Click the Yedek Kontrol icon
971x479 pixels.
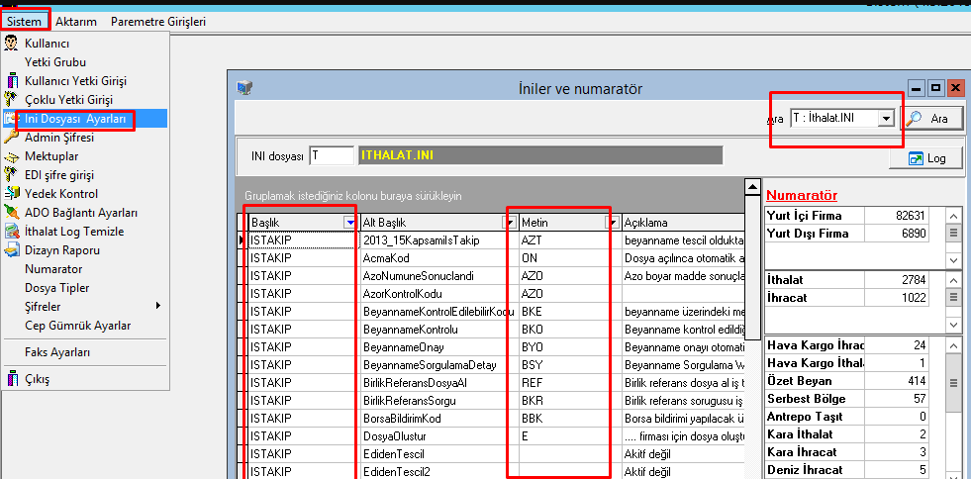click(12, 194)
